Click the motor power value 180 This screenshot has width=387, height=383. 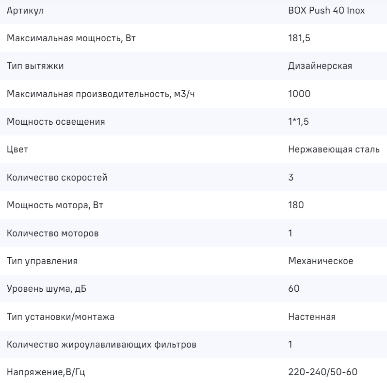click(295, 205)
